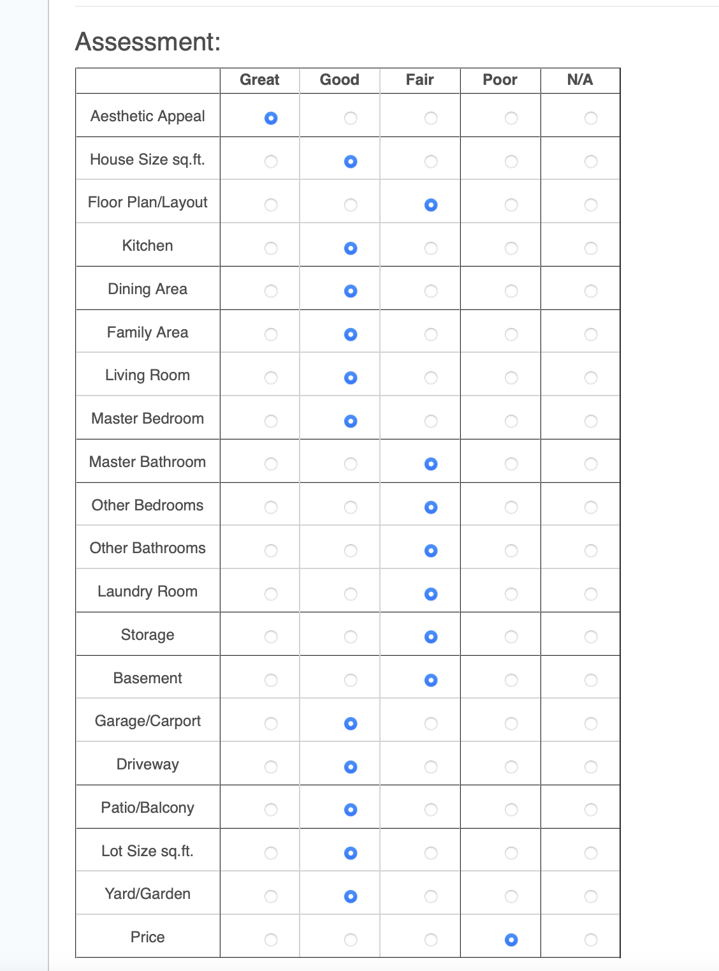Select Great for Kitchen
Screen dimensions: 719x971
click(x=271, y=248)
